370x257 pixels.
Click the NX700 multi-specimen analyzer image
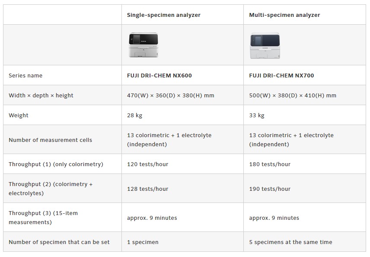pos(265,45)
